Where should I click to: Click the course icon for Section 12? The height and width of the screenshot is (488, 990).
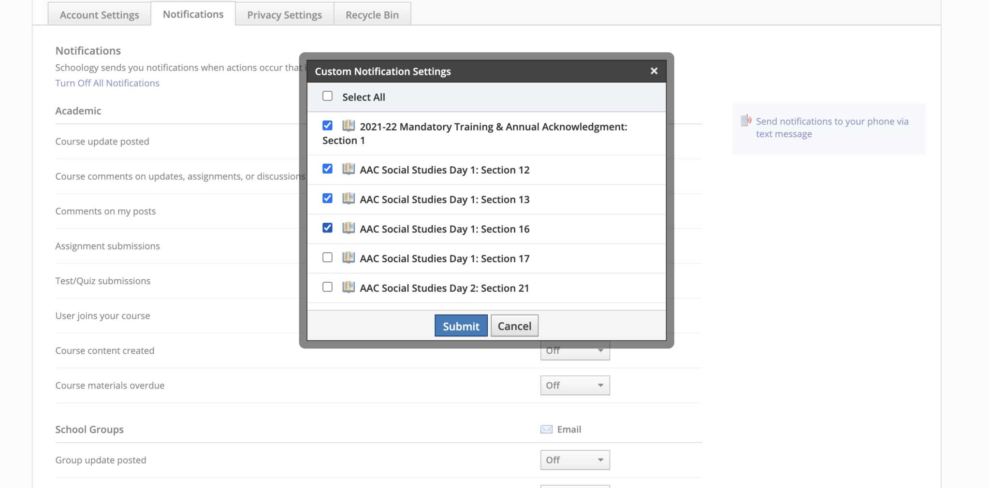[348, 169]
